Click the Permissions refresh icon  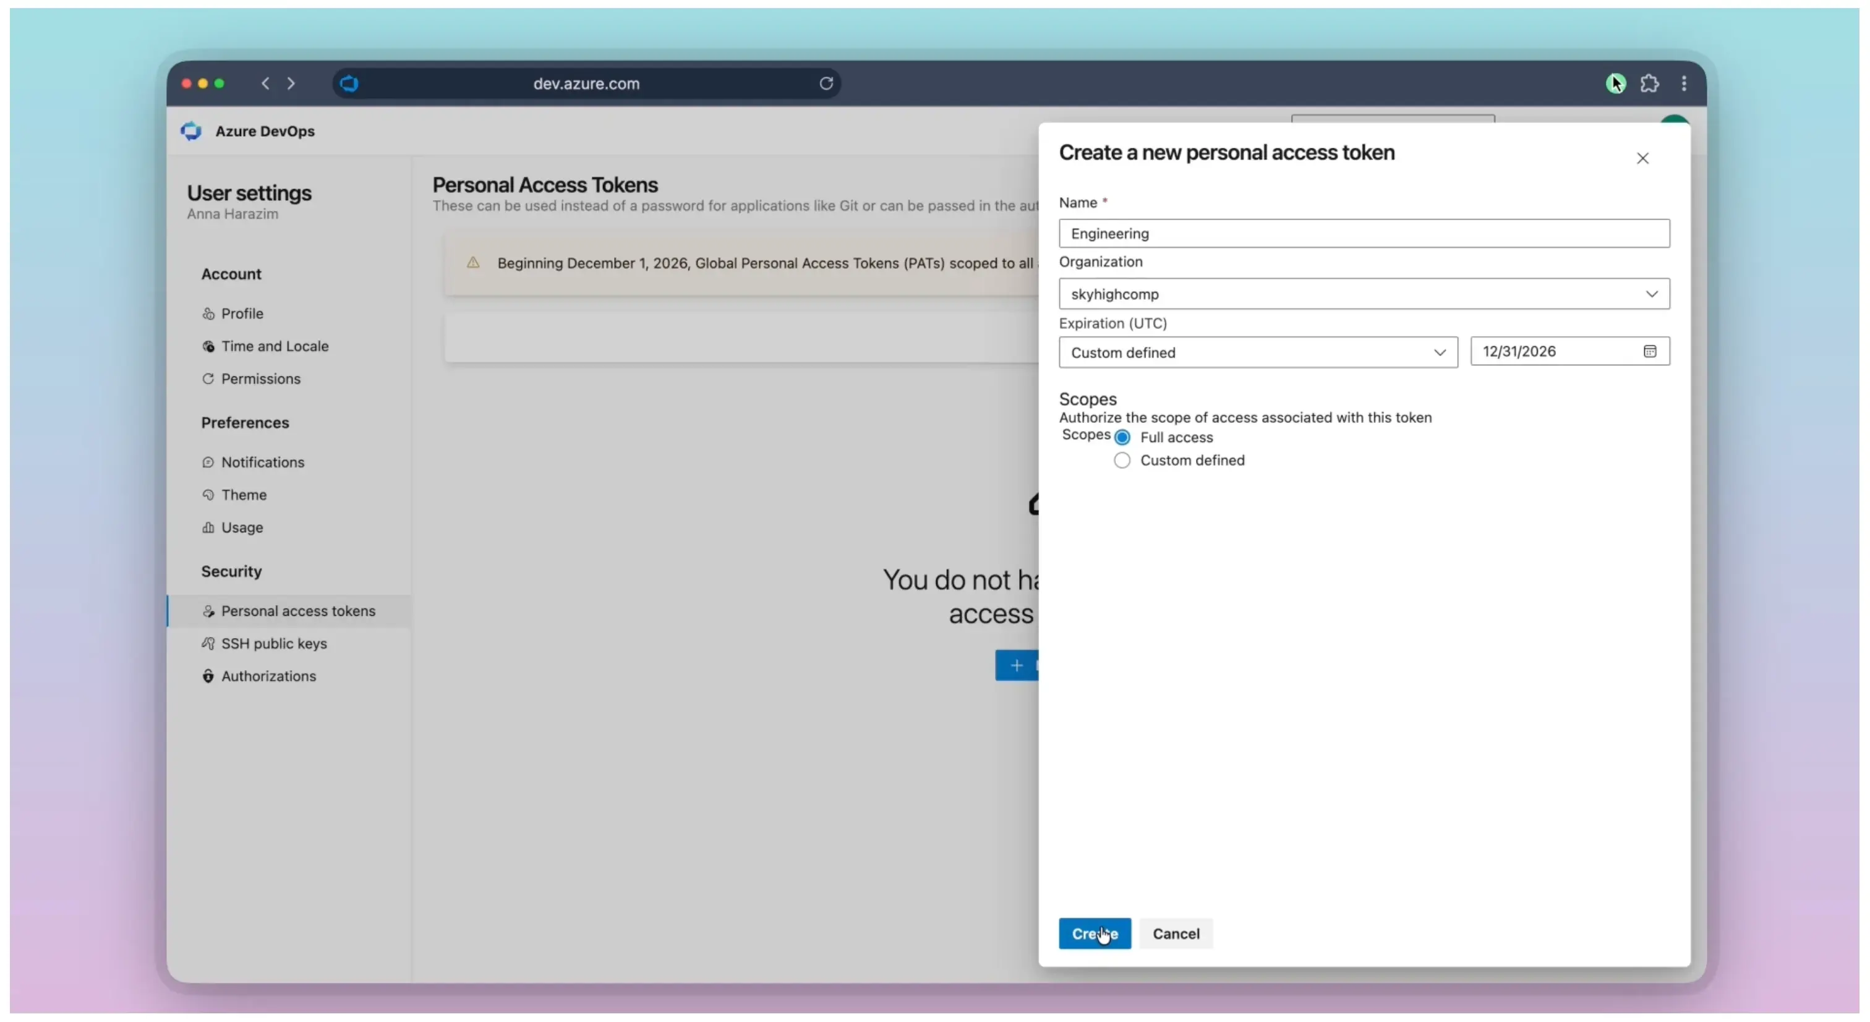tap(208, 379)
